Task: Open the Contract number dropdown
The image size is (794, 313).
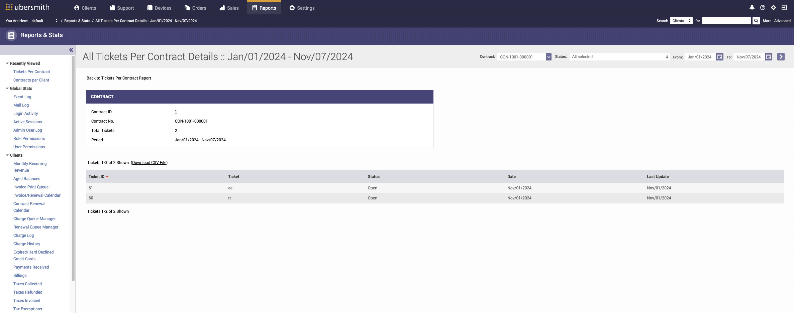Action: (549, 57)
